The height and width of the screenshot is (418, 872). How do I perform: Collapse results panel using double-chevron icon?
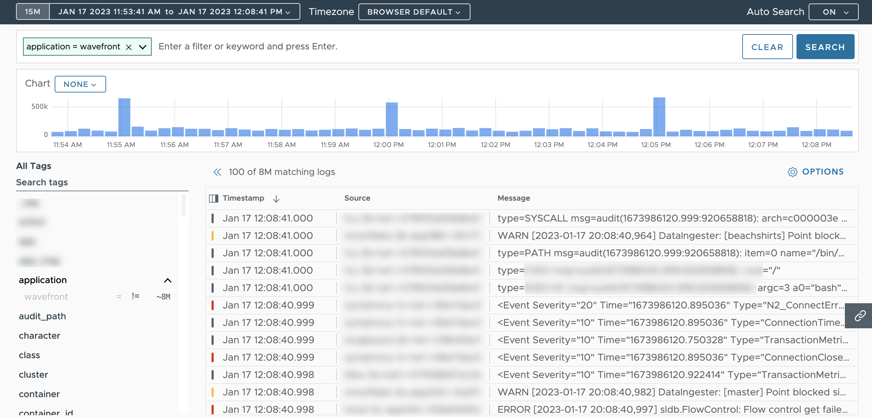point(217,172)
